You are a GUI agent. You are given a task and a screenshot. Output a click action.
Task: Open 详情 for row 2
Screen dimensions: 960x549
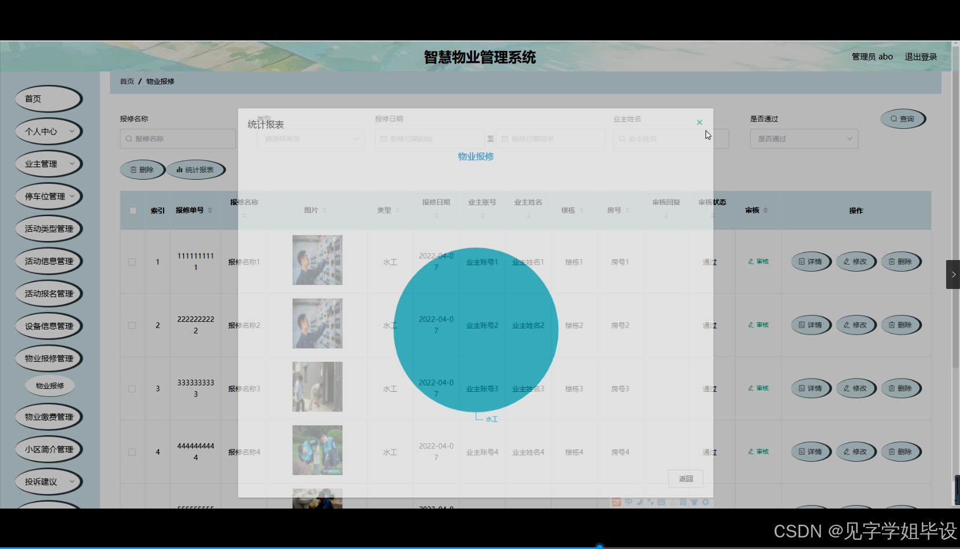(811, 325)
